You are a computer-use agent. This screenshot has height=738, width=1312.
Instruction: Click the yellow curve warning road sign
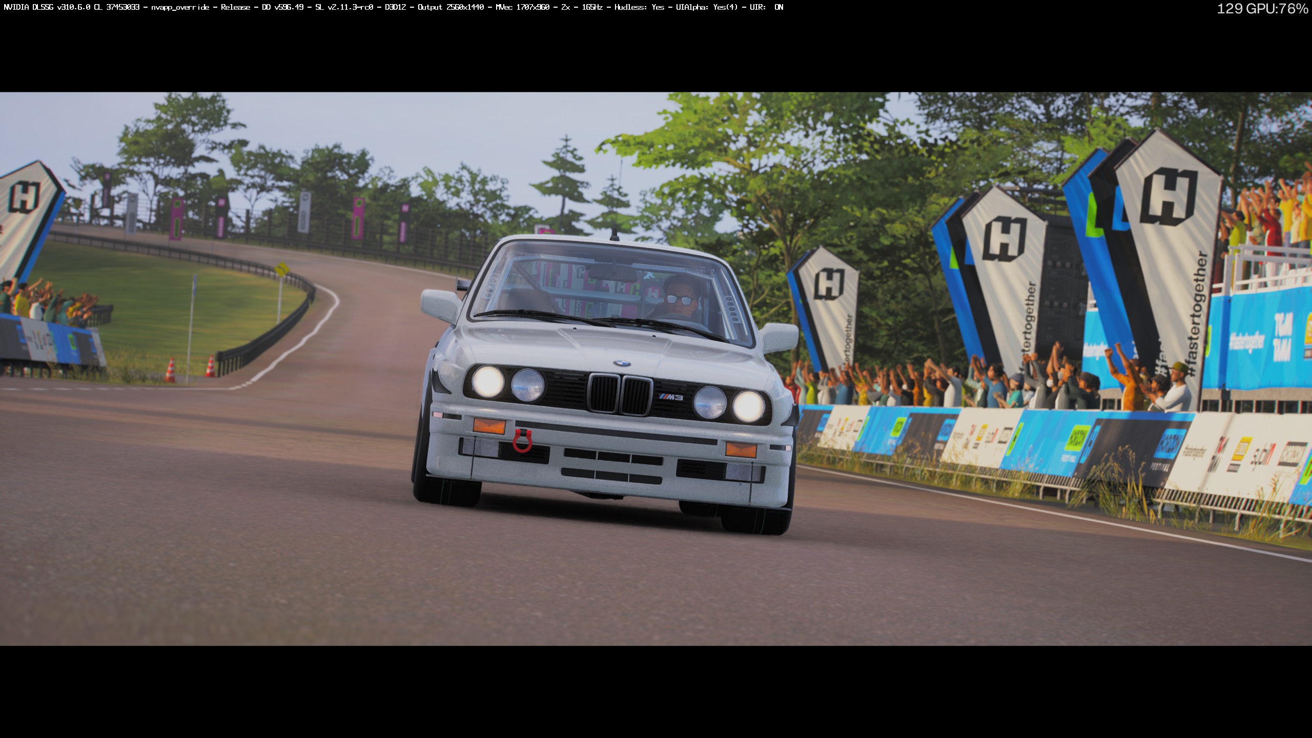pyautogui.click(x=281, y=269)
